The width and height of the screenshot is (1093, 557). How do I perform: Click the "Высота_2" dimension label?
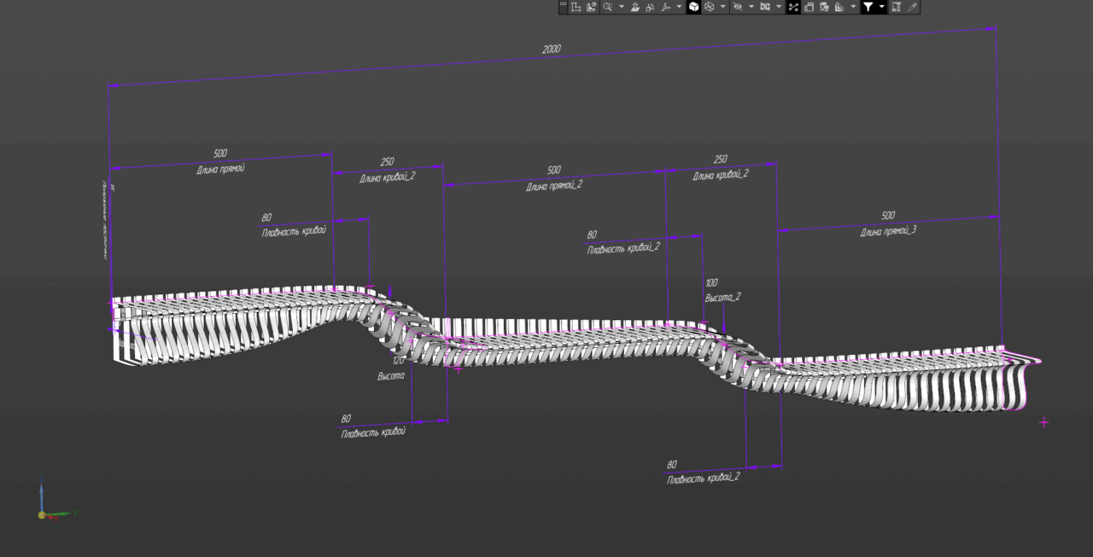click(722, 298)
